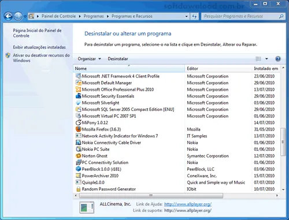Click the Symantec Corporation editor cell
Image resolution: width=289 pixels, height=220 pixels.
click(x=208, y=156)
